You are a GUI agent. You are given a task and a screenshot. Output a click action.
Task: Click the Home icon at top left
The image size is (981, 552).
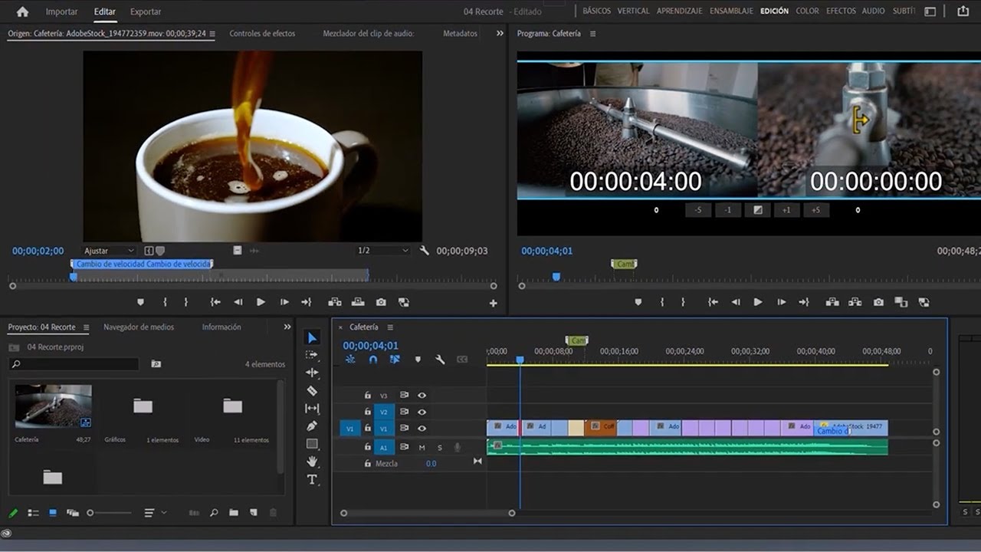pos(22,11)
